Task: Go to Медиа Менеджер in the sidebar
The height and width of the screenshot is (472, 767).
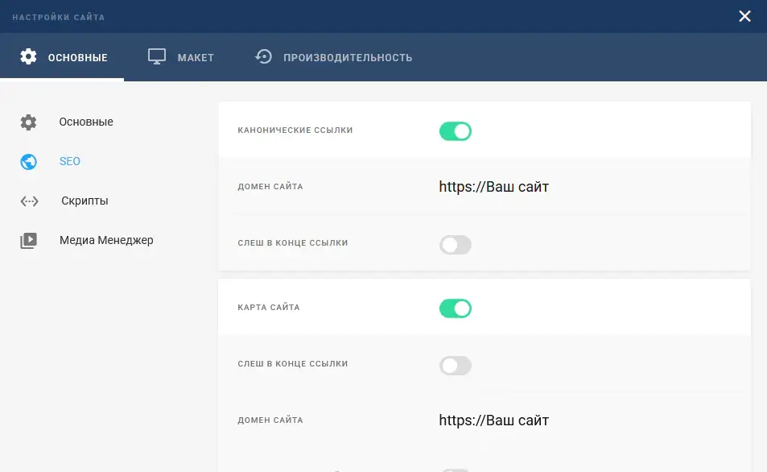Action: (x=105, y=240)
